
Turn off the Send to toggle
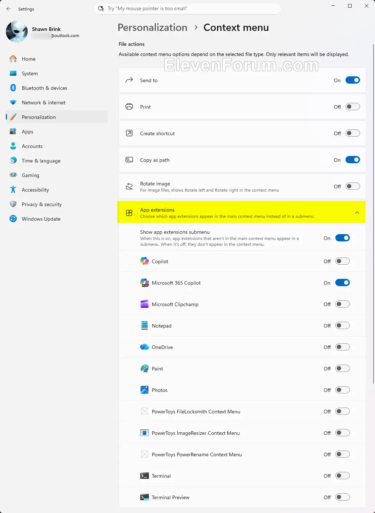coord(352,80)
